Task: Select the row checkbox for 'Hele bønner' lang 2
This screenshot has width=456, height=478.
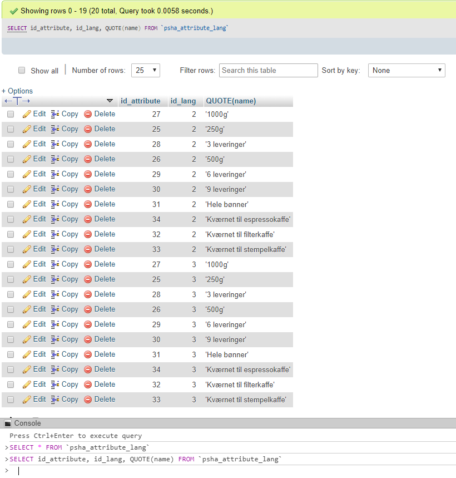Action: (x=11, y=204)
